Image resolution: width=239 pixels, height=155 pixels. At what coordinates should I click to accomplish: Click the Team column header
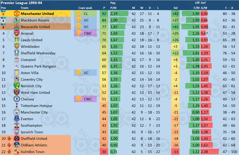click(24, 8)
